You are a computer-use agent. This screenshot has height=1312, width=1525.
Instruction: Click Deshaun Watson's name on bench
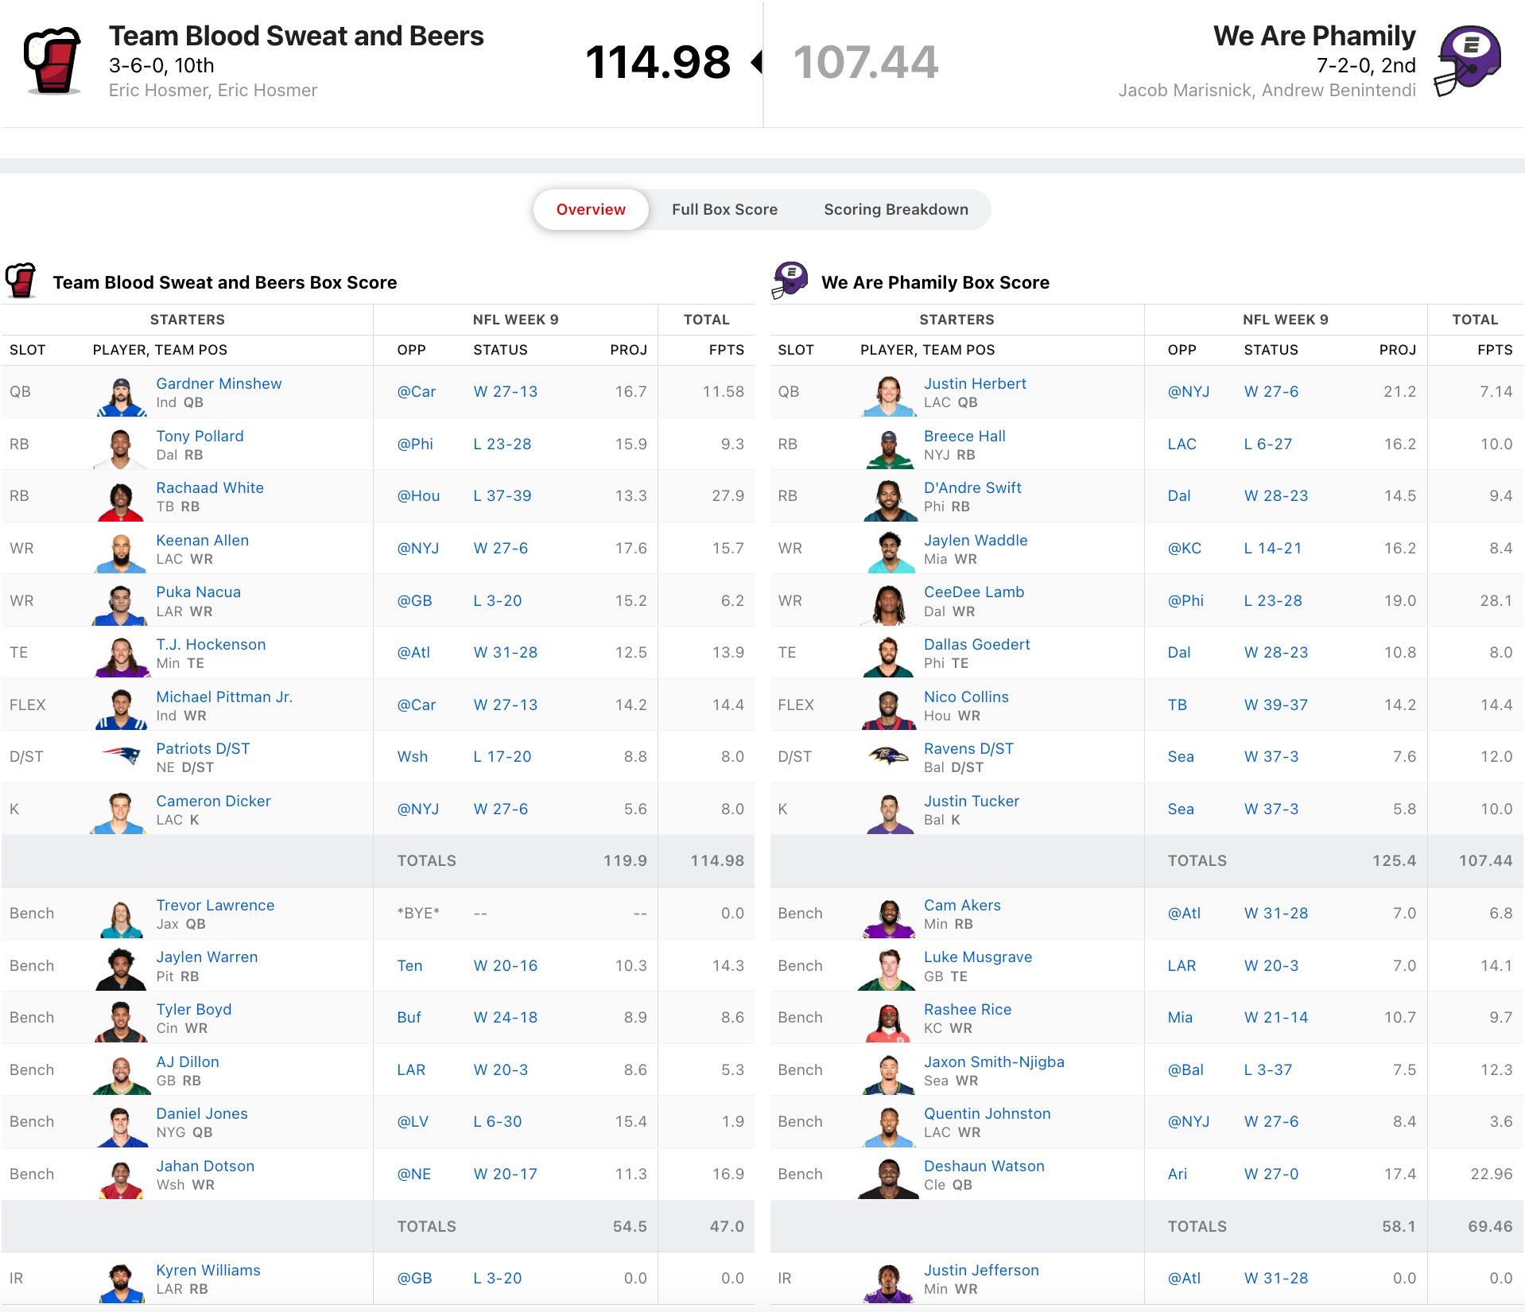tap(984, 1166)
